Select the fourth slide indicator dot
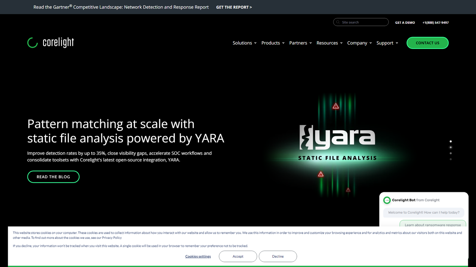The image size is (476, 267). click(451, 159)
